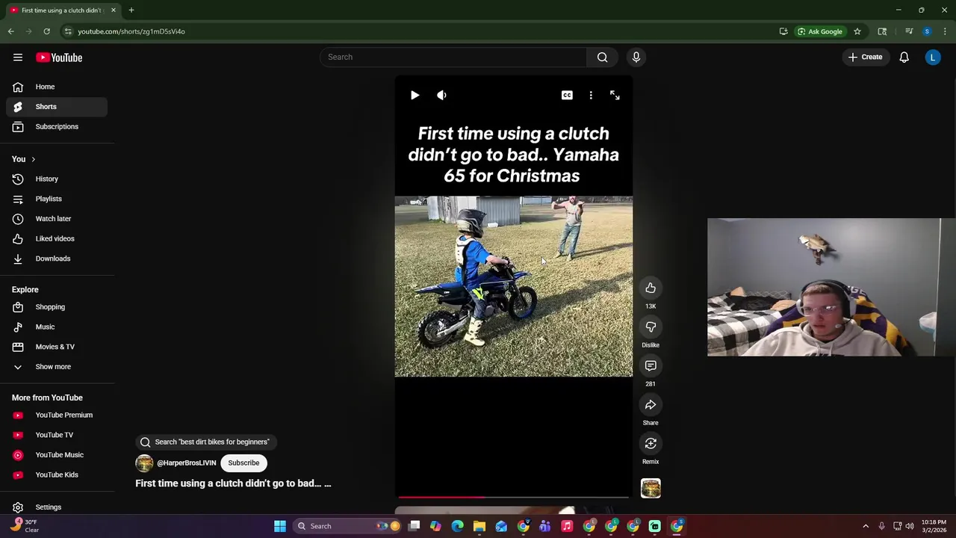Open the taskbar clock showing 10:18 PM
This screenshot has height=538, width=956.
click(x=934, y=526)
